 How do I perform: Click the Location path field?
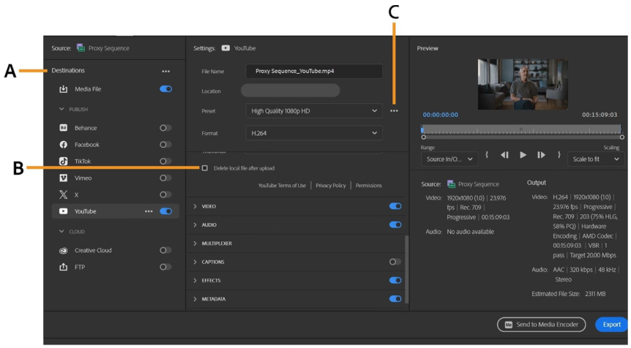point(290,91)
